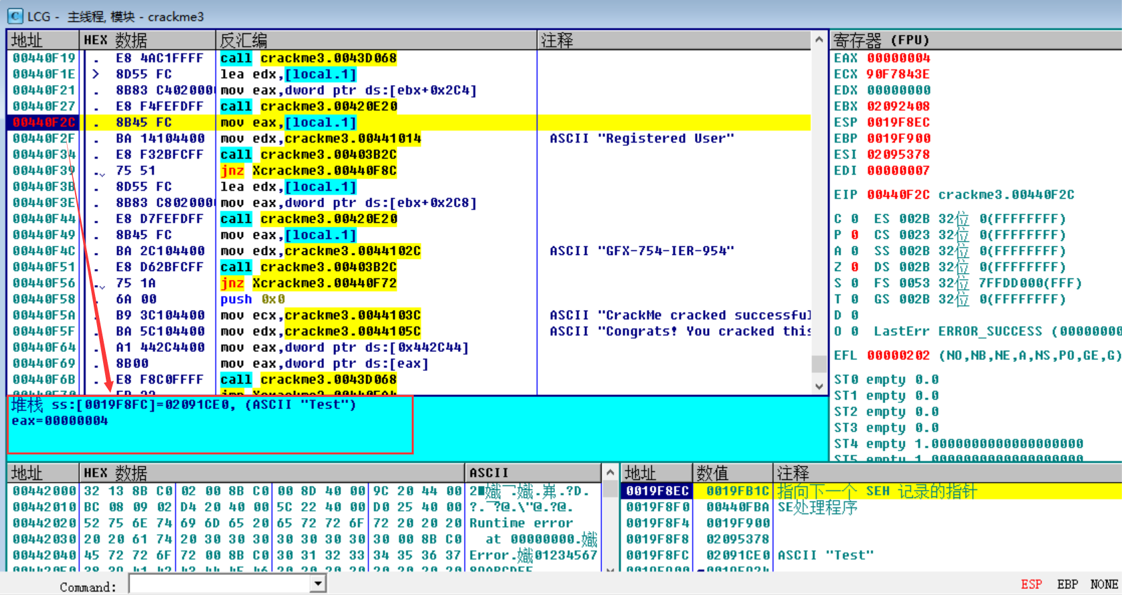Select dump row at address 00442020
The image size is (1122, 595).
(303, 523)
